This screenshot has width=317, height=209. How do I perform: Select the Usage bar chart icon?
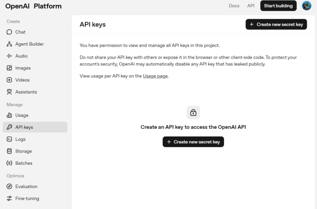(x=9, y=115)
